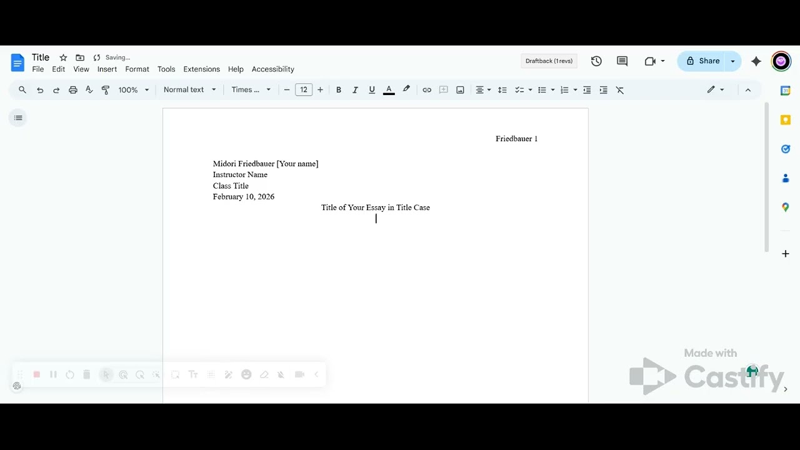The image size is (800, 450).
Task: Open the Accessibility menu
Action: click(x=272, y=69)
